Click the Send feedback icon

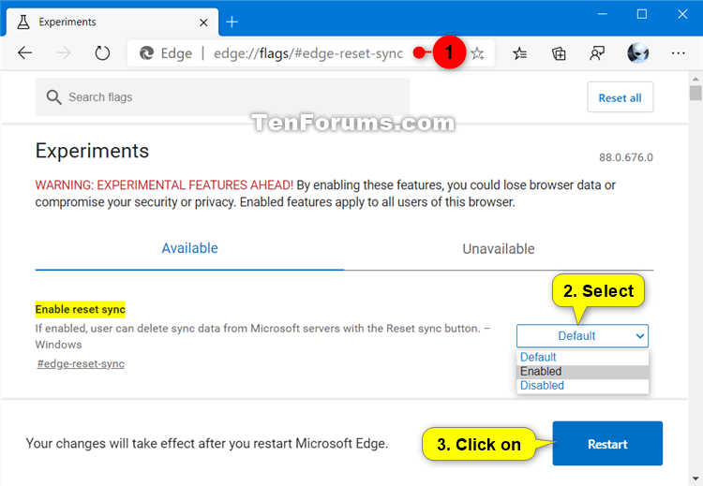point(597,53)
